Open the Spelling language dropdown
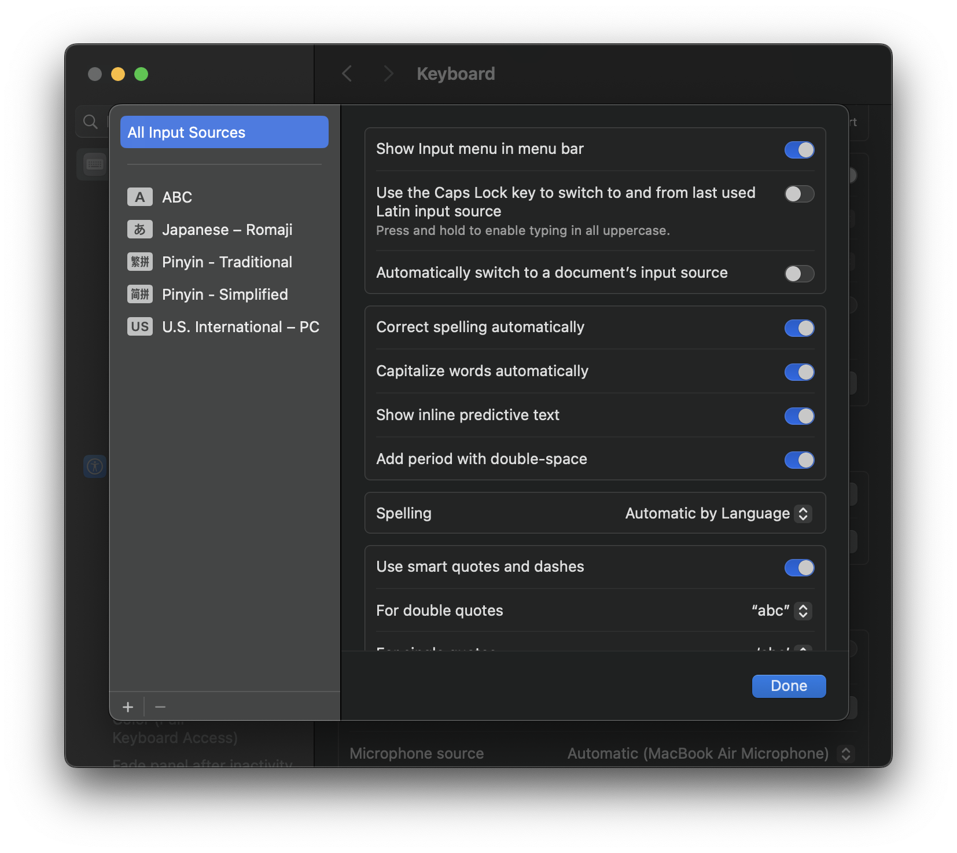 pyautogui.click(x=803, y=514)
